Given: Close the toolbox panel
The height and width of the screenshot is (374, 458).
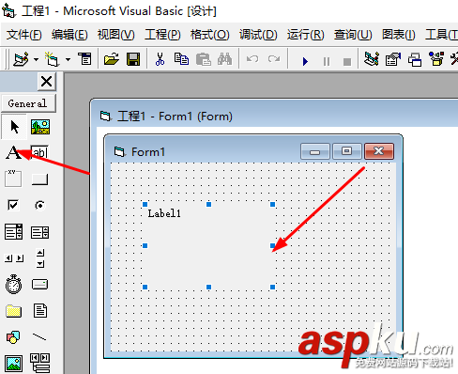Looking at the screenshot, I should [x=47, y=82].
